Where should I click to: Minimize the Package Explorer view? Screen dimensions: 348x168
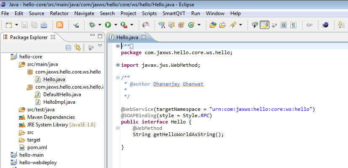click(91, 37)
